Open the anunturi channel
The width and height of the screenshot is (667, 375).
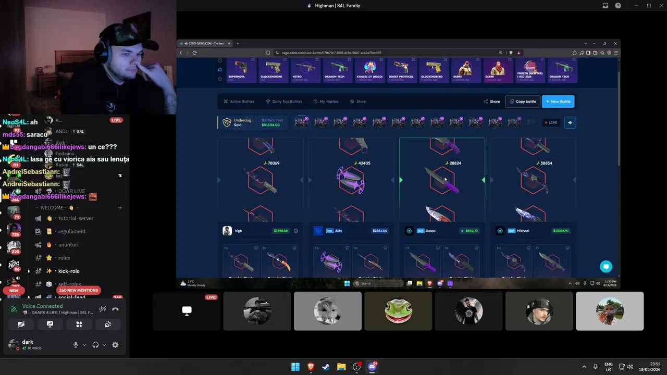69,245
